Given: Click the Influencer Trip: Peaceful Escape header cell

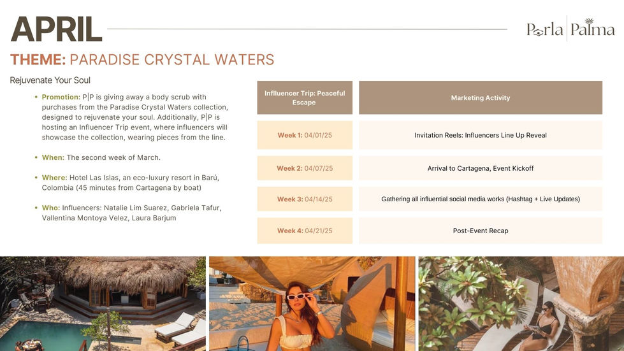Looking at the screenshot, I should (x=305, y=97).
